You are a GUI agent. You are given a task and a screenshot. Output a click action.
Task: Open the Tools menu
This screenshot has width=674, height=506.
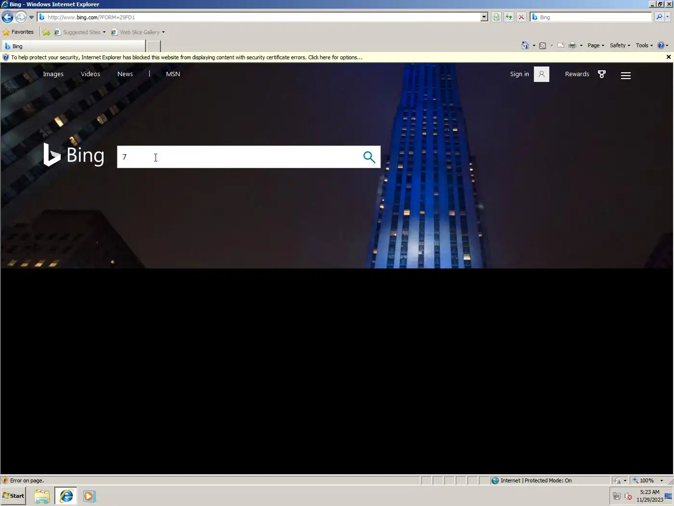tap(644, 46)
